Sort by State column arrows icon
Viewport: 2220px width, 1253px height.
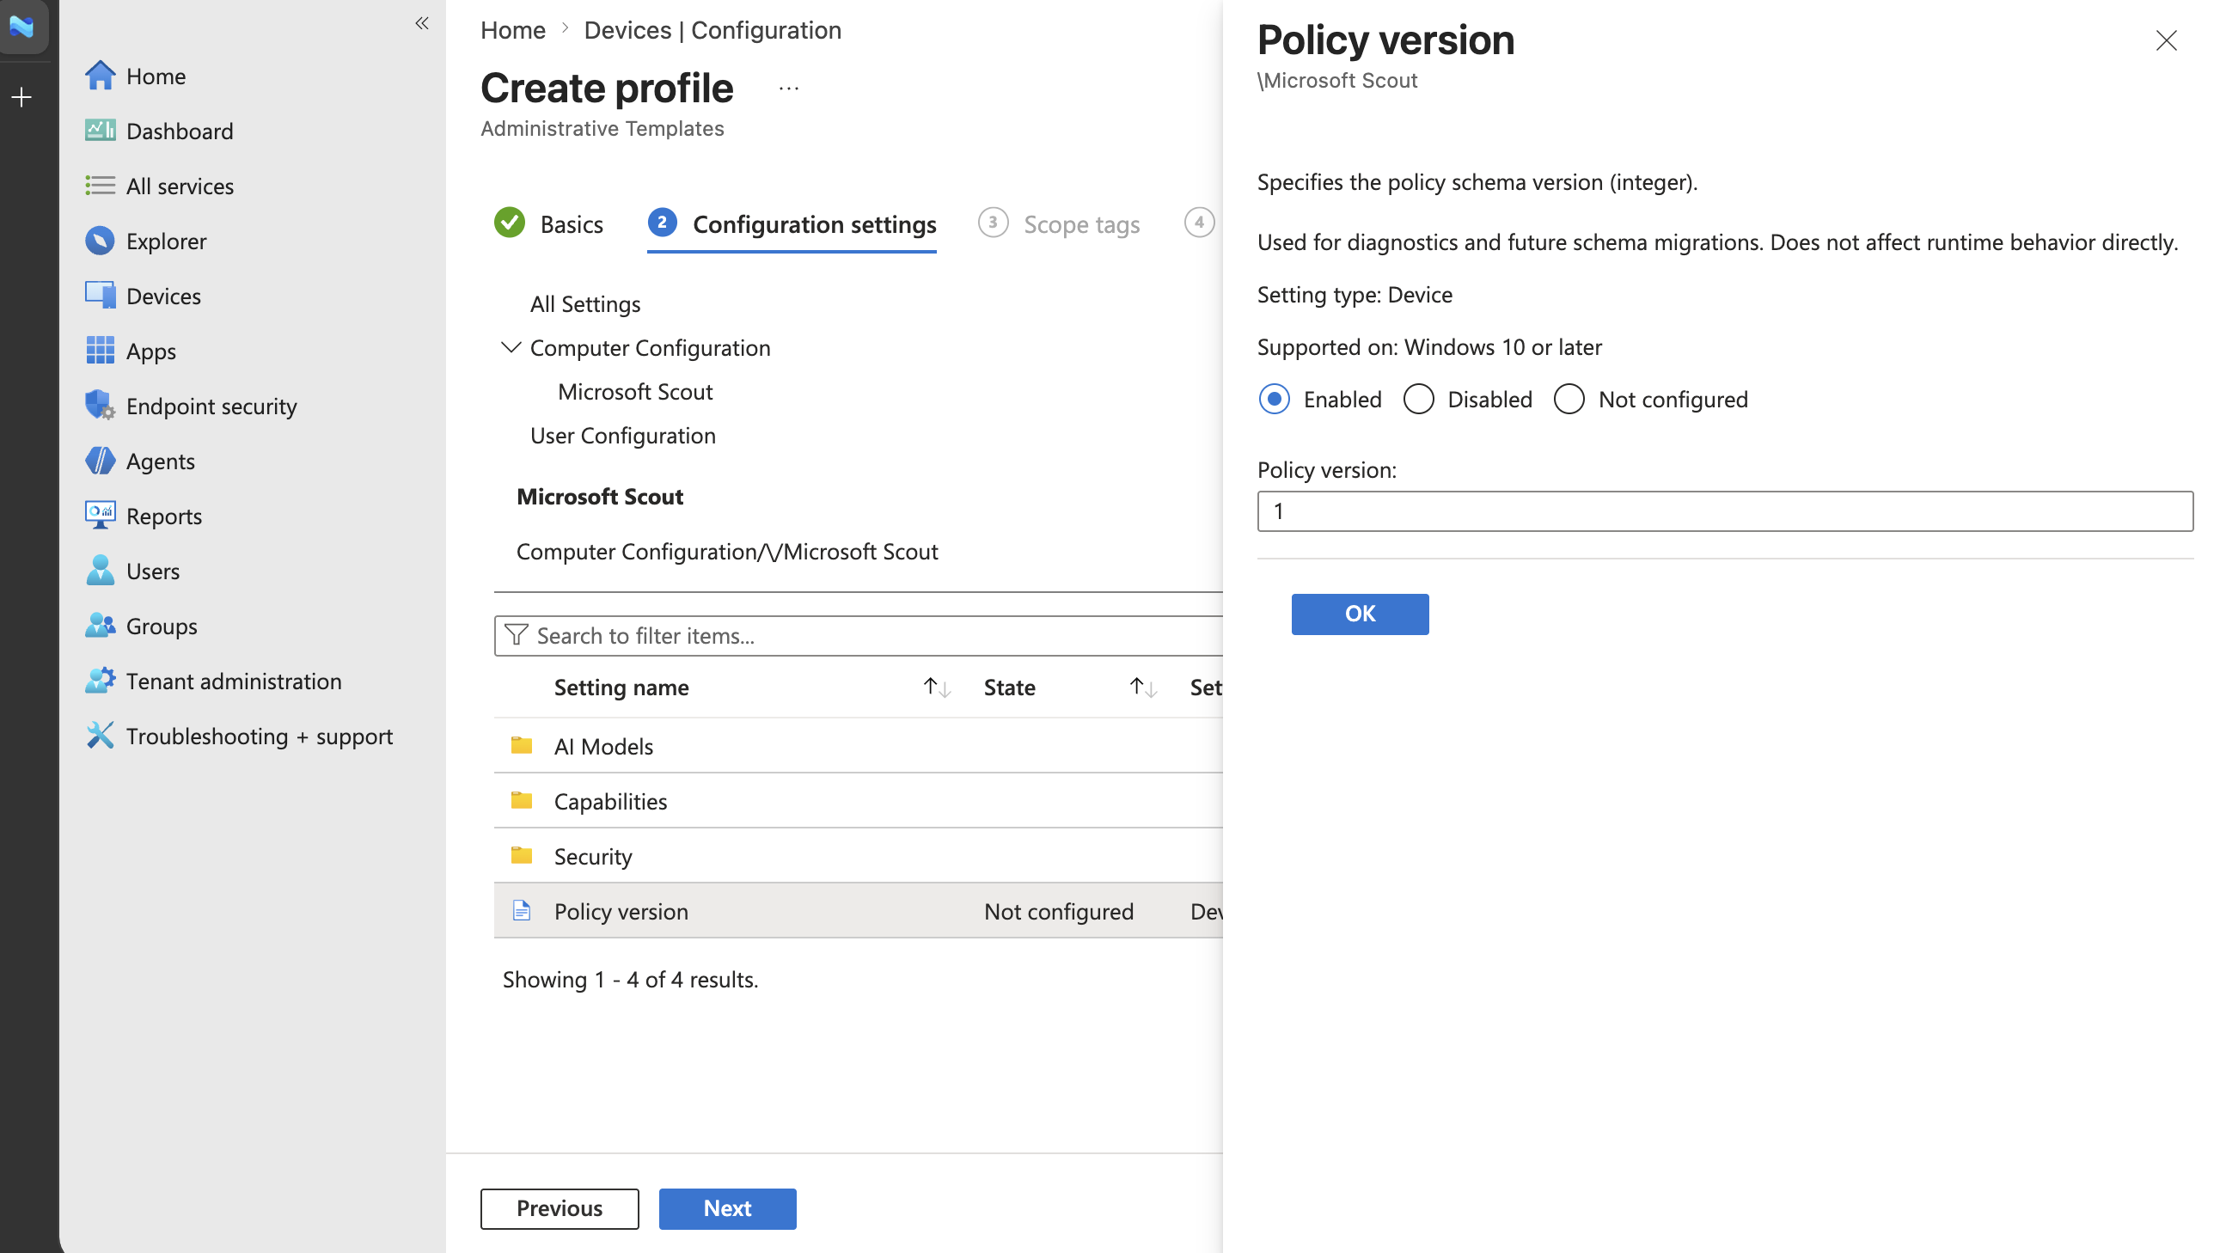(x=1143, y=687)
